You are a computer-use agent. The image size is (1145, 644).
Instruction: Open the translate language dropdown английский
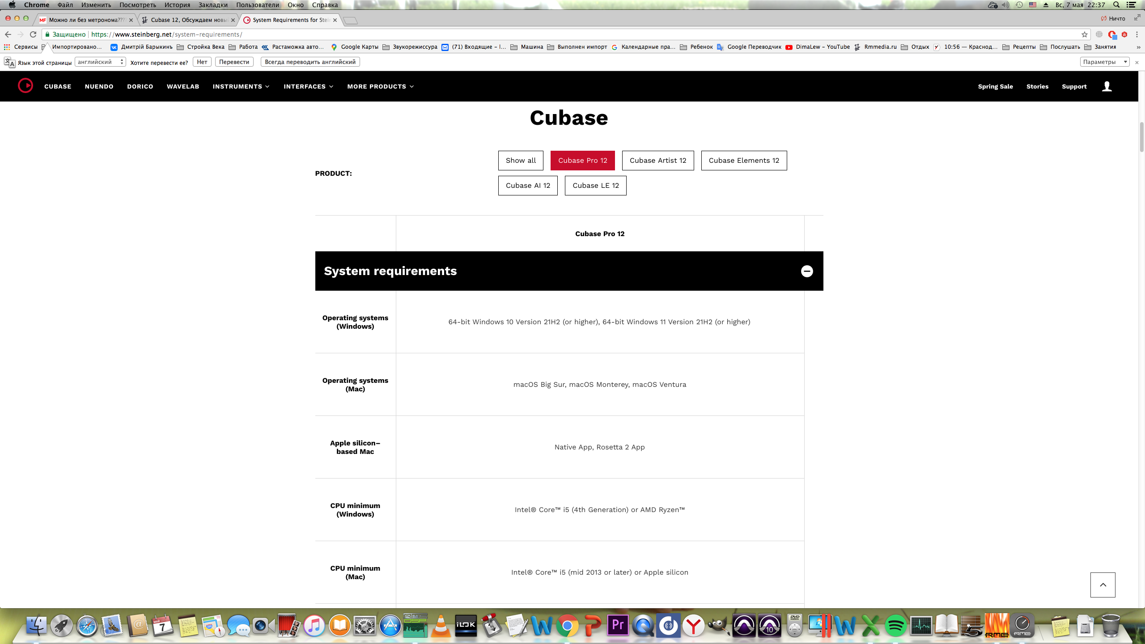tap(100, 62)
